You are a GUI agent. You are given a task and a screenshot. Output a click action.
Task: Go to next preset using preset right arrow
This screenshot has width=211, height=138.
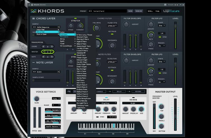point(91,11)
